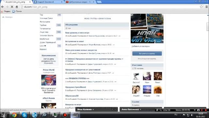Screen dimensions: 209x118
Task: Open the Вступление в клан! discussion
Action: (x=74, y=41)
